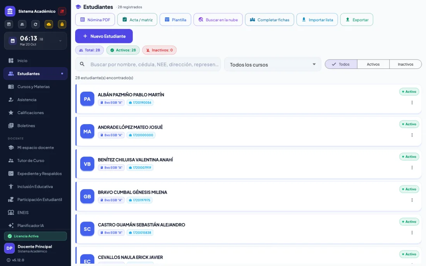The width and height of the screenshot is (426, 266).
Task: Open Planificador IA in the sidebar
Action: tap(35, 226)
